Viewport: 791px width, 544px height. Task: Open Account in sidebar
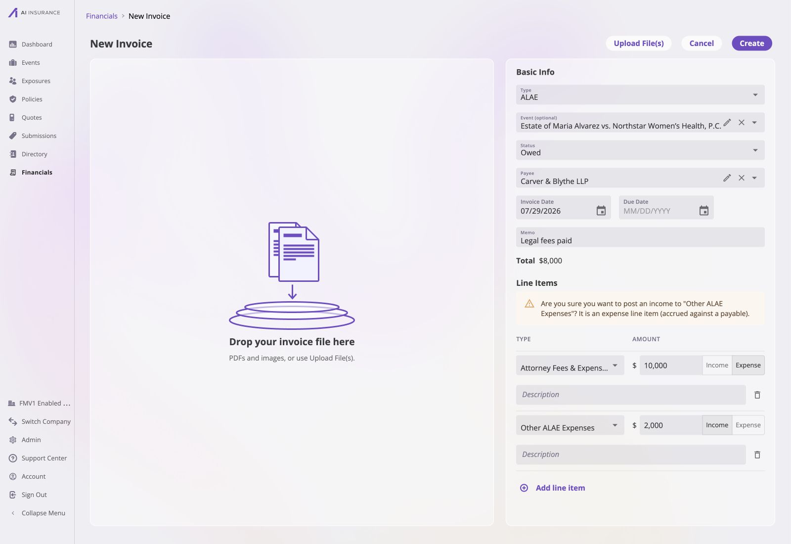[x=34, y=477]
